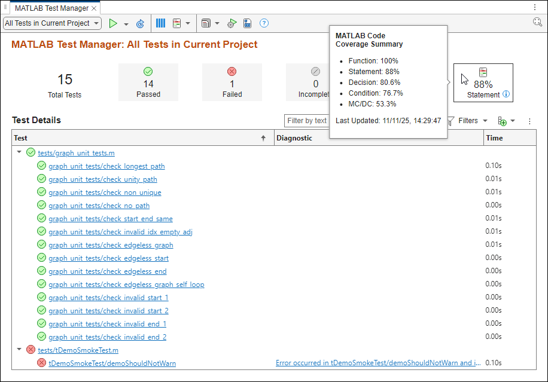
Task: Run tests with the green play icon
Action: click(113, 23)
